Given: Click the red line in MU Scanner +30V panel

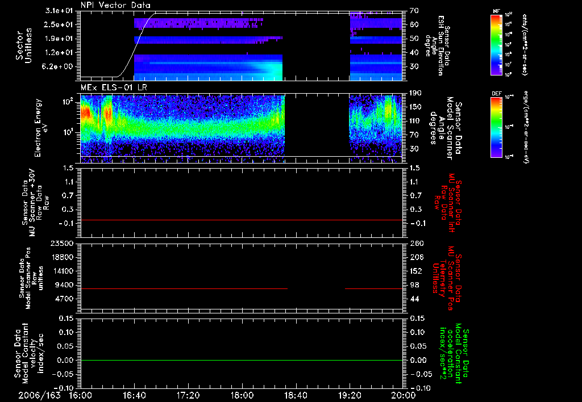Looking at the screenshot, I should [242, 220].
